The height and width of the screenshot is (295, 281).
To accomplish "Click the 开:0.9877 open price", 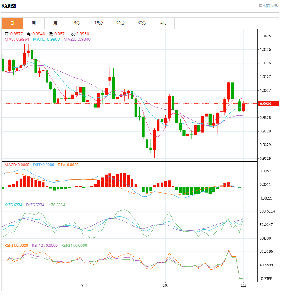I will point(14,34).
